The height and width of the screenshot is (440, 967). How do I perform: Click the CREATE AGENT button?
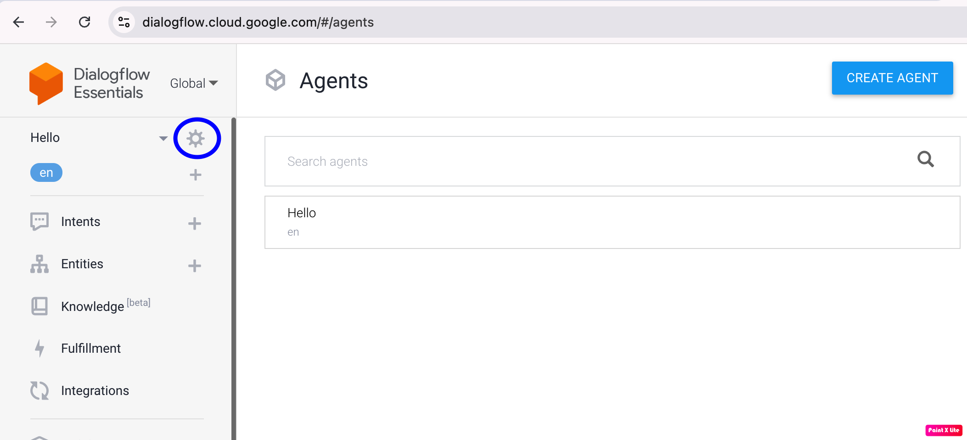[892, 78]
